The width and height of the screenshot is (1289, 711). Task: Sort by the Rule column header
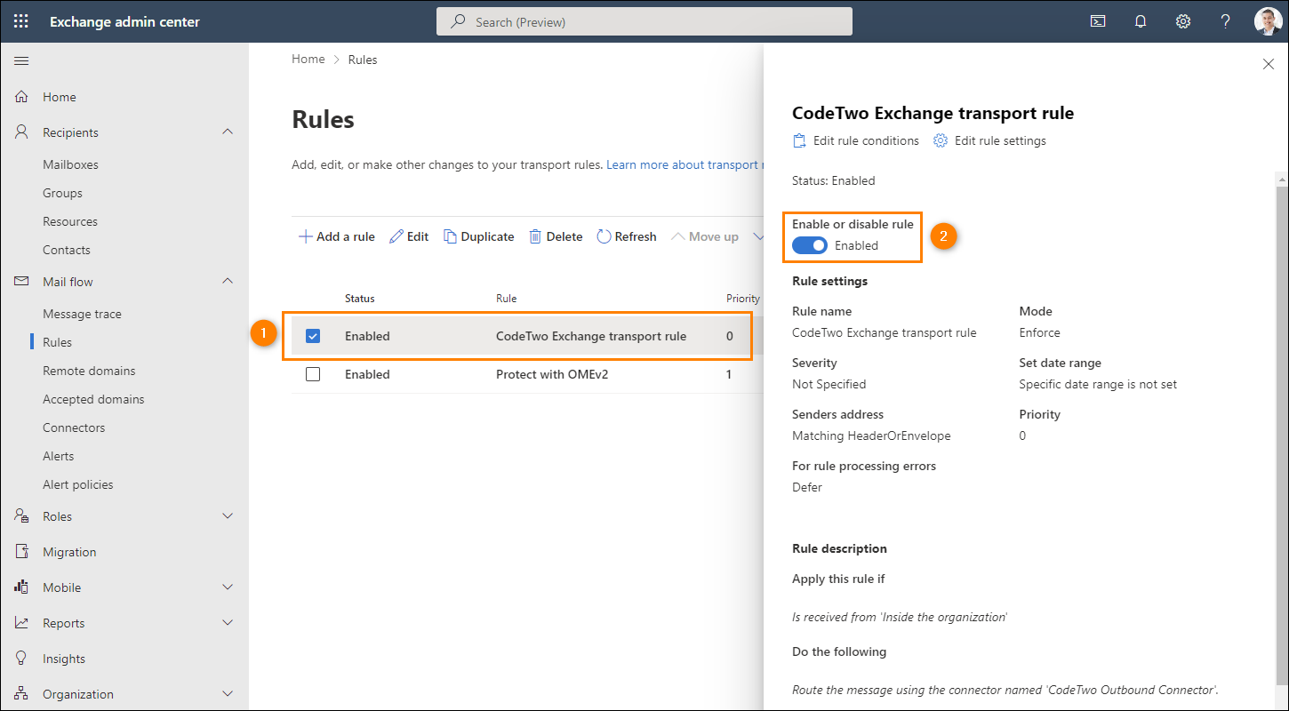click(506, 299)
